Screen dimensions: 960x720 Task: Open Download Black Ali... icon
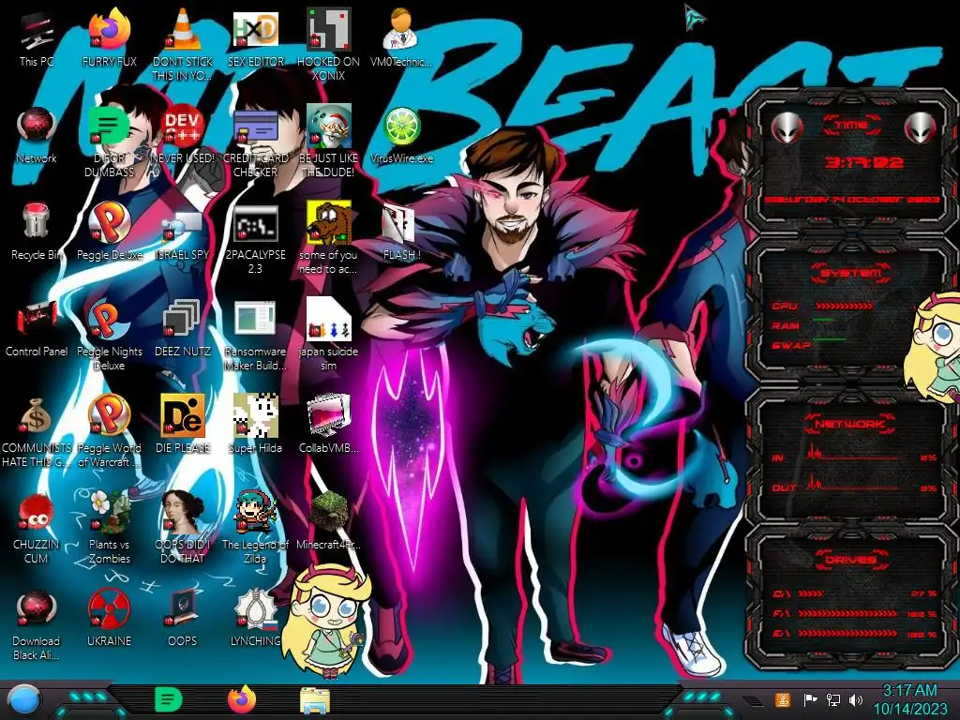tap(37, 625)
